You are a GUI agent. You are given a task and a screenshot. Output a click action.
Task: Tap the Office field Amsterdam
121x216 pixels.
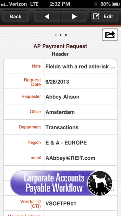pyautogui.click(x=60, y=112)
